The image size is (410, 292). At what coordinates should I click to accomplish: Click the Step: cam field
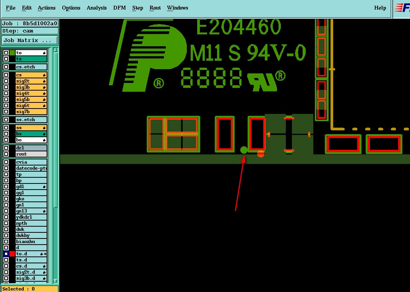(x=30, y=31)
